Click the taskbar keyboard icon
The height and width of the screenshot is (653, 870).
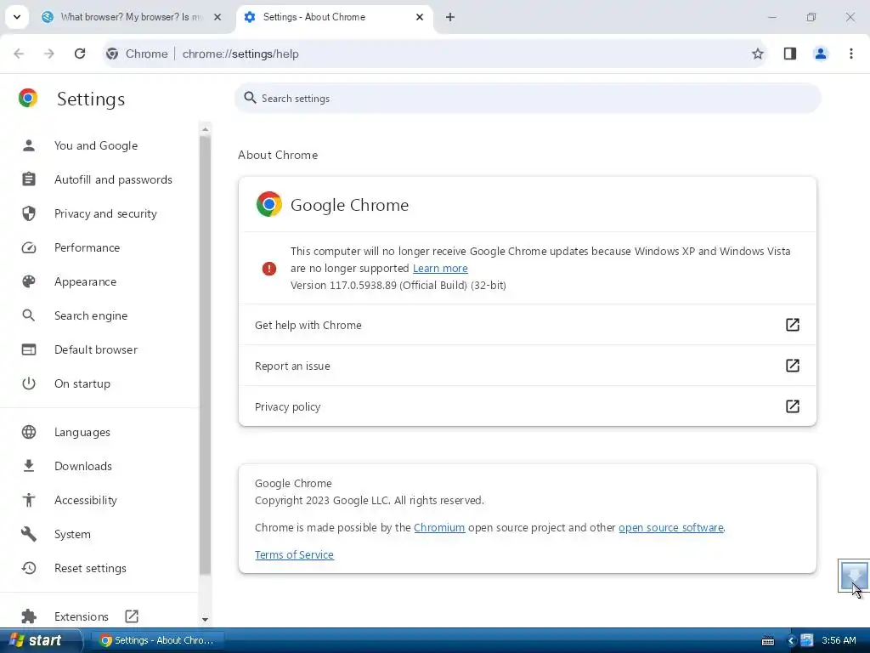768,641
